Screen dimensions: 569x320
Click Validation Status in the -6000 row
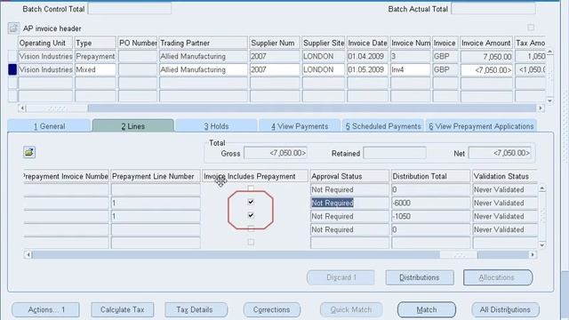(505, 204)
